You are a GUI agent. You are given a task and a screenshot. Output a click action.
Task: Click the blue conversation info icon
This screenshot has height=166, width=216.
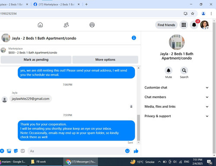click(x=134, y=38)
